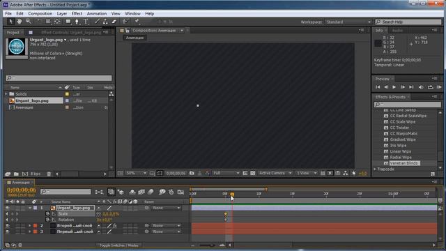
Task: Toggle Scale constrain proportions link
Action: (x=99, y=214)
